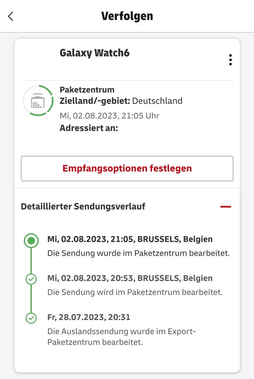The width and height of the screenshot is (254, 379).
Task: Go back using the back arrow
Action: tap(11, 16)
